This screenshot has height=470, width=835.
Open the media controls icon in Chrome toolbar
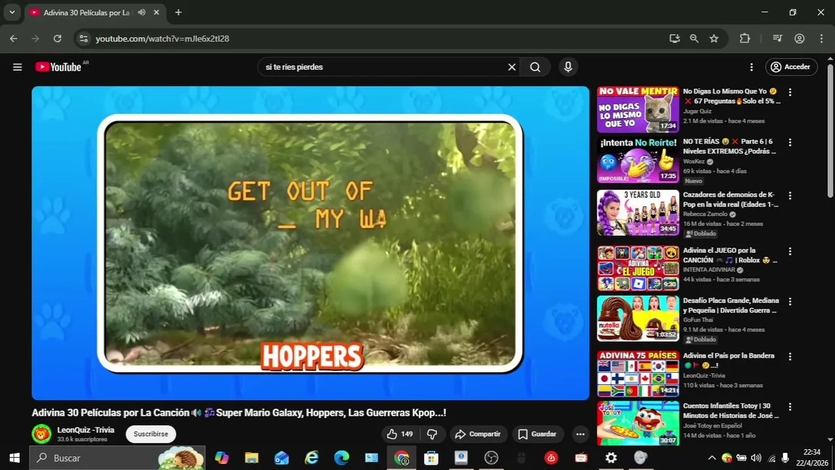point(777,39)
